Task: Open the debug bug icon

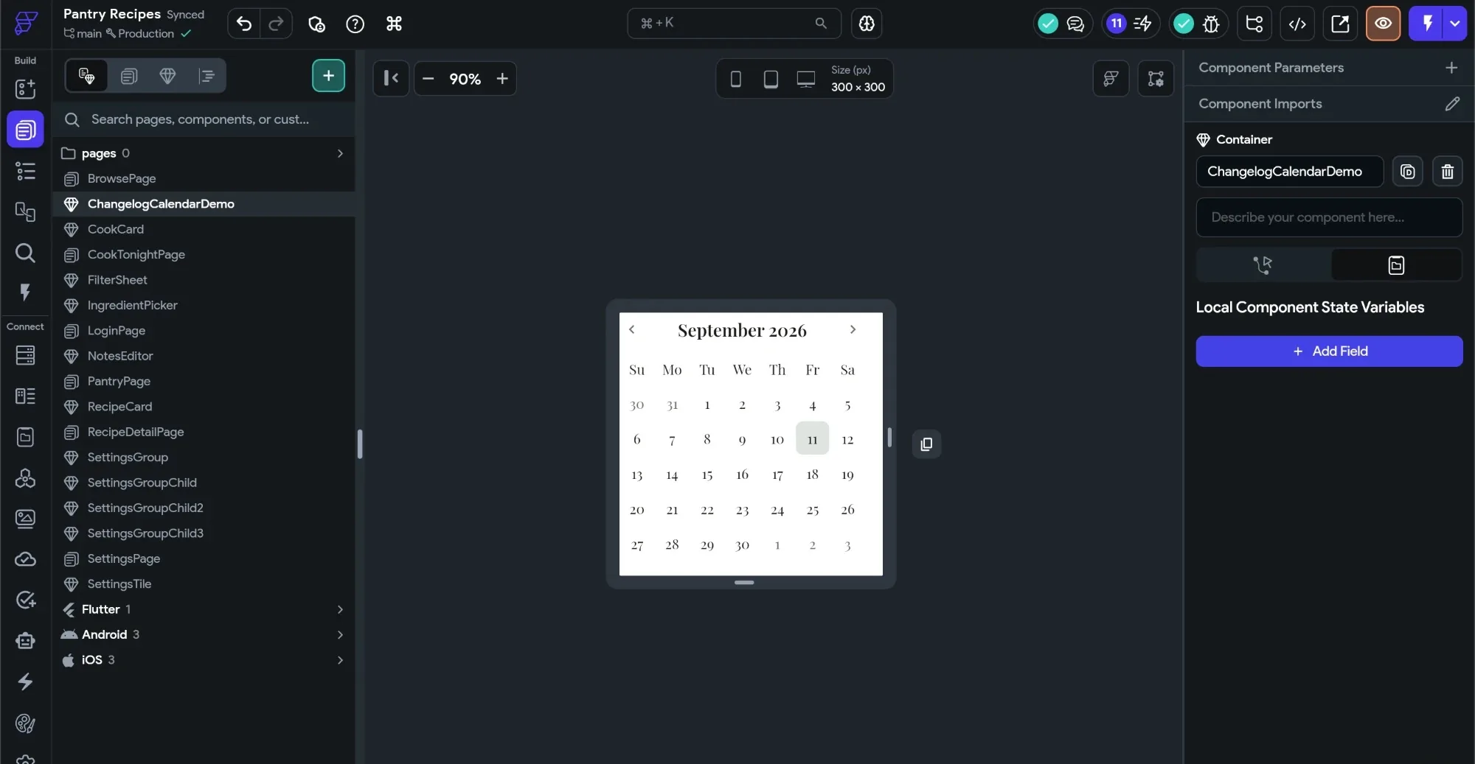Action: coord(1211,24)
